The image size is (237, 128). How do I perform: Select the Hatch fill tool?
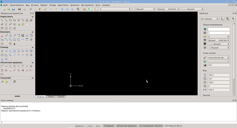pyautogui.click(x=15, y=24)
